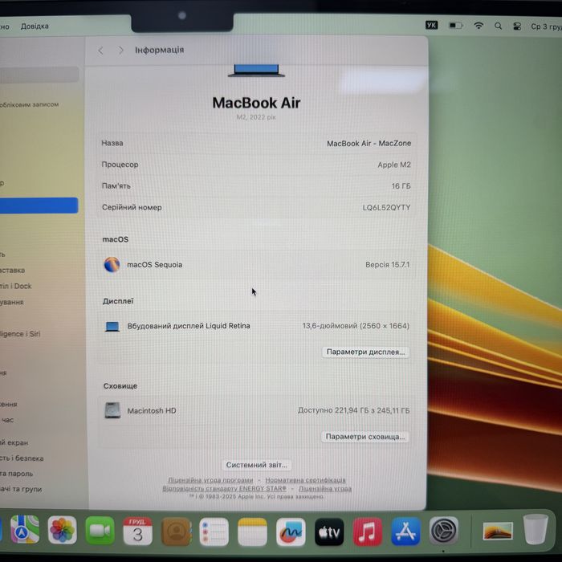This screenshot has height=562, width=562.
Task: Click the УК input source indicator
Action: [432, 26]
